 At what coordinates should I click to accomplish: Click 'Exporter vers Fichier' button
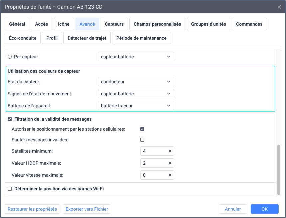coord(87,209)
